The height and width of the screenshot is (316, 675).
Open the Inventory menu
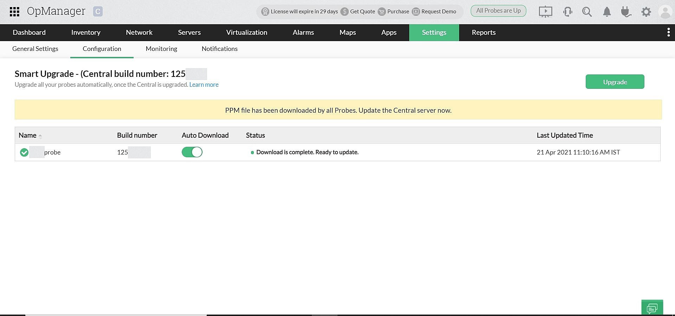tap(85, 32)
